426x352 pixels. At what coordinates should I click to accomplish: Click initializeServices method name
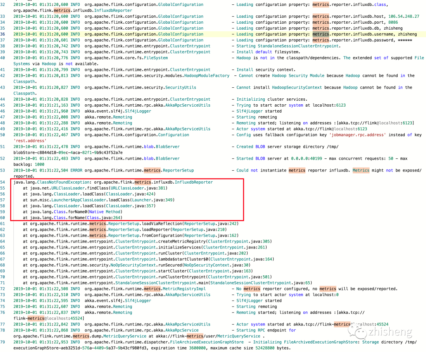(179, 248)
